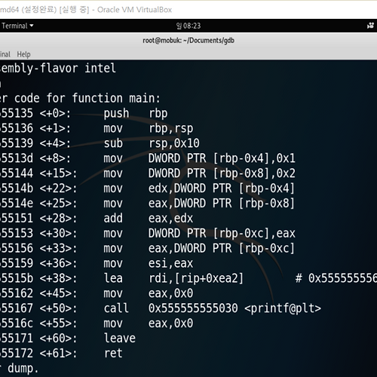377x377 pixels.
Task: Click the call printf@plt address
Action: [x=193, y=308]
